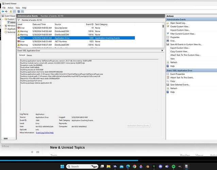
Task: Open Blender from the taskbar
Action: point(148,166)
